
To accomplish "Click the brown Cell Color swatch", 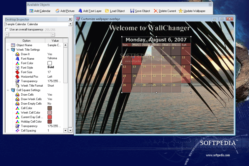I will point(50,108).
